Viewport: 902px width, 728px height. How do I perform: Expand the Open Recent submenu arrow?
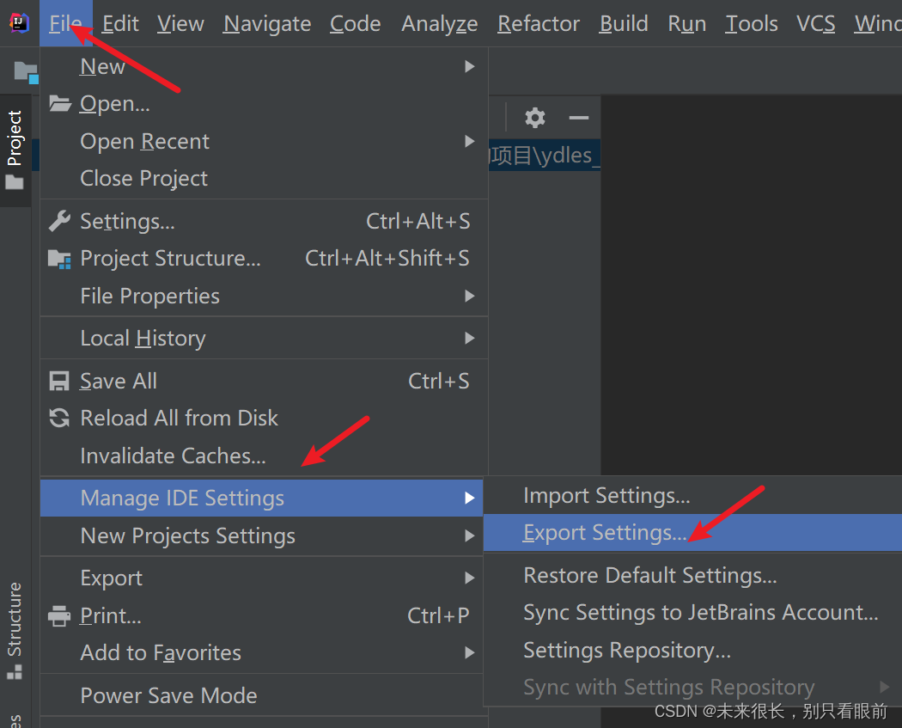coord(470,141)
